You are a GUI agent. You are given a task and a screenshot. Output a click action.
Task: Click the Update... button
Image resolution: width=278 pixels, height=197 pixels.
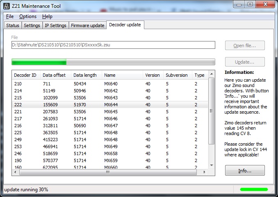tap(245, 62)
